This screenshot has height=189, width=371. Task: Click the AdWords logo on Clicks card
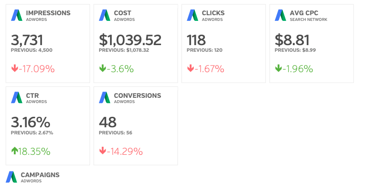click(192, 15)
